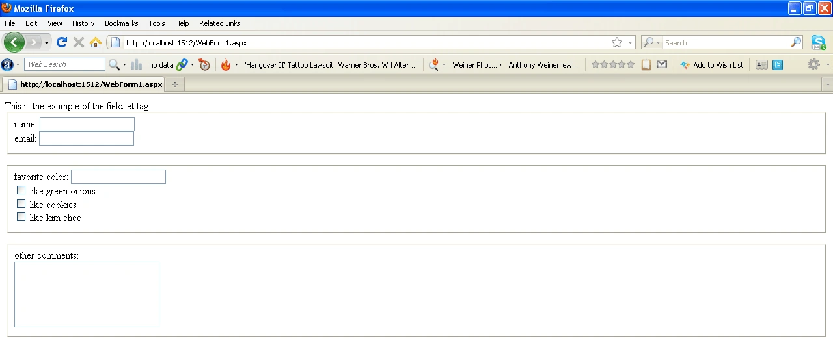Open the Related Links menu
833x358 pixels.
[x=220, y=23]
